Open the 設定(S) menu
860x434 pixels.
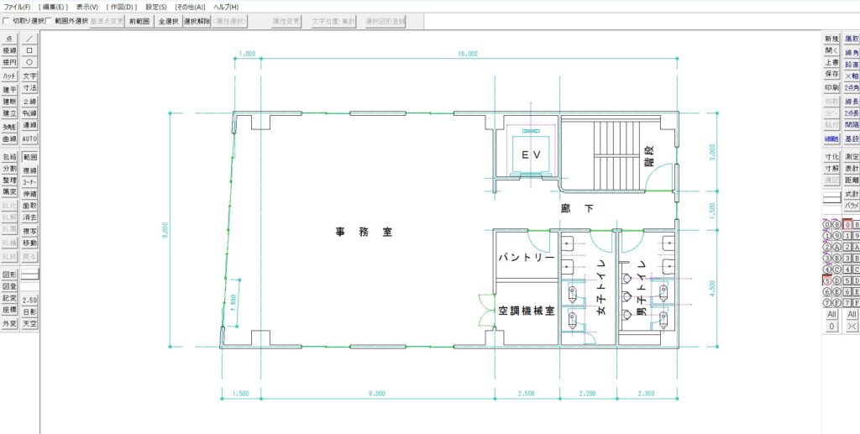click(x=156, y=7)
